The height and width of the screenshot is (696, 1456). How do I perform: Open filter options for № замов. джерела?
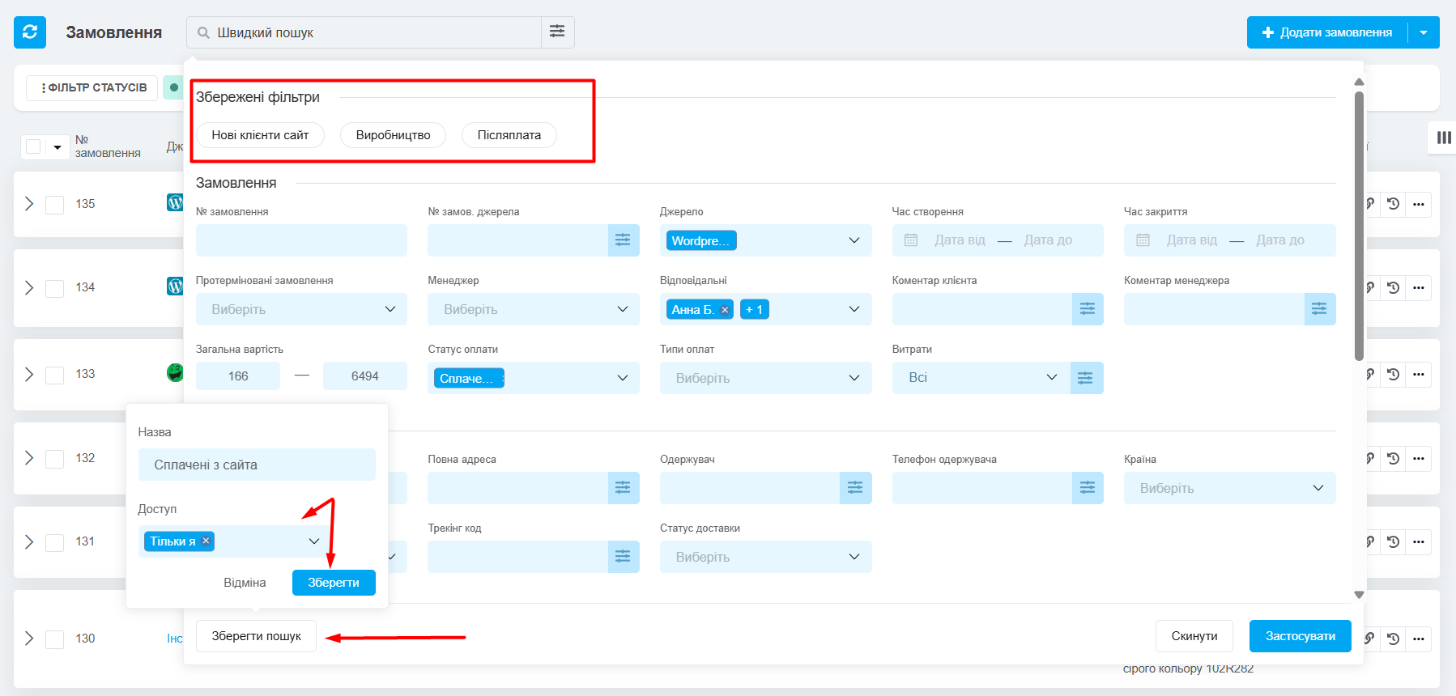coord(623,240)
